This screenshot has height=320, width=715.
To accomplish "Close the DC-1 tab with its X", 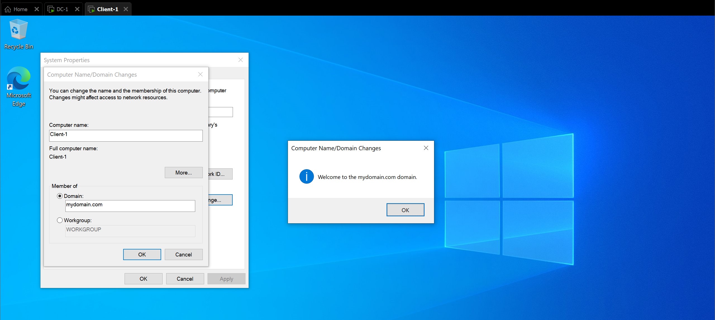I will click(x=77, y=9).
